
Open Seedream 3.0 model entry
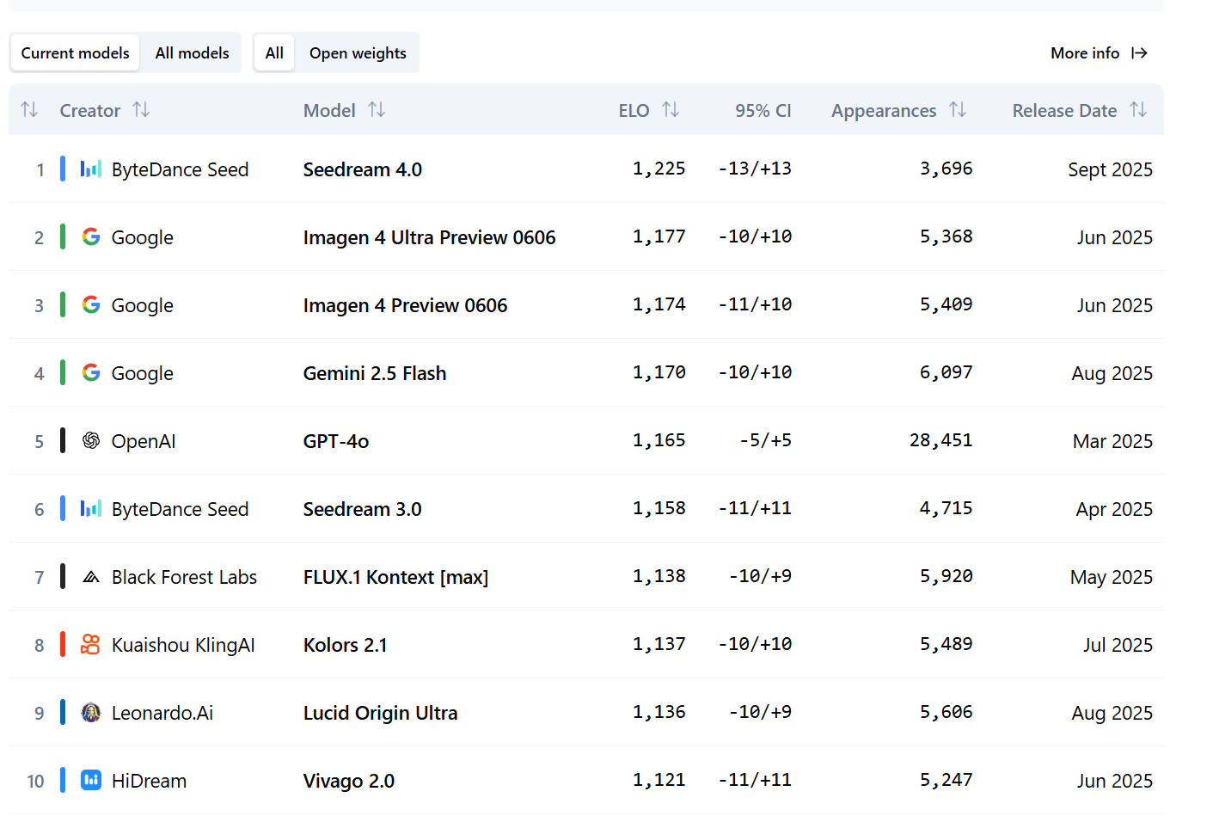(x=362, y=509)
